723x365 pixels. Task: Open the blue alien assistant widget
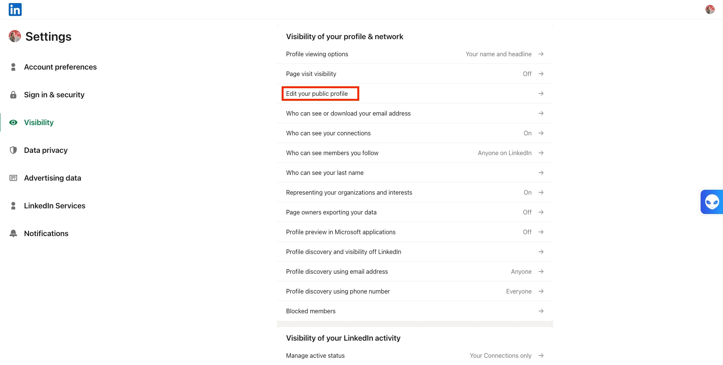[712, 202]
